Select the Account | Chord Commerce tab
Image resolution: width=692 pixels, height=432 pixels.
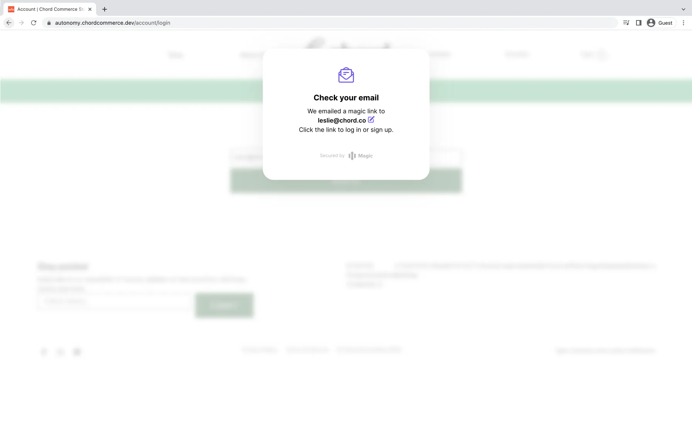coord(50,9)
